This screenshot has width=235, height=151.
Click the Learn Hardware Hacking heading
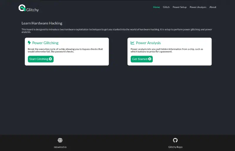(42, 23)
